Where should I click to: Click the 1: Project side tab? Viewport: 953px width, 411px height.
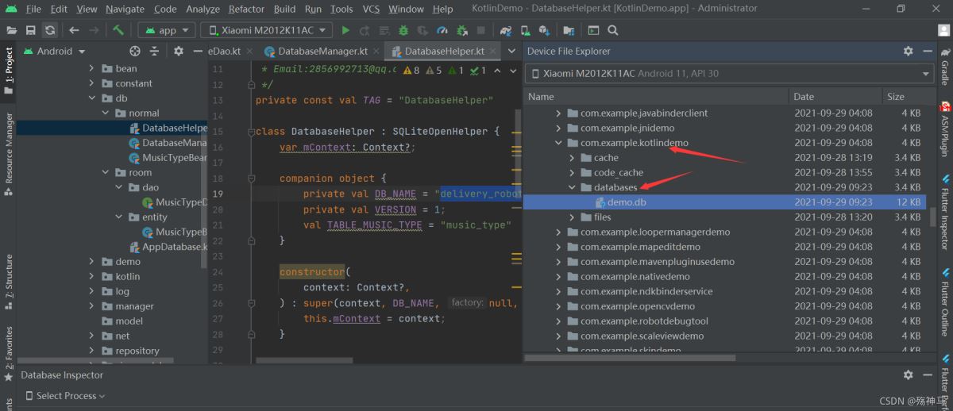(8, 70)
